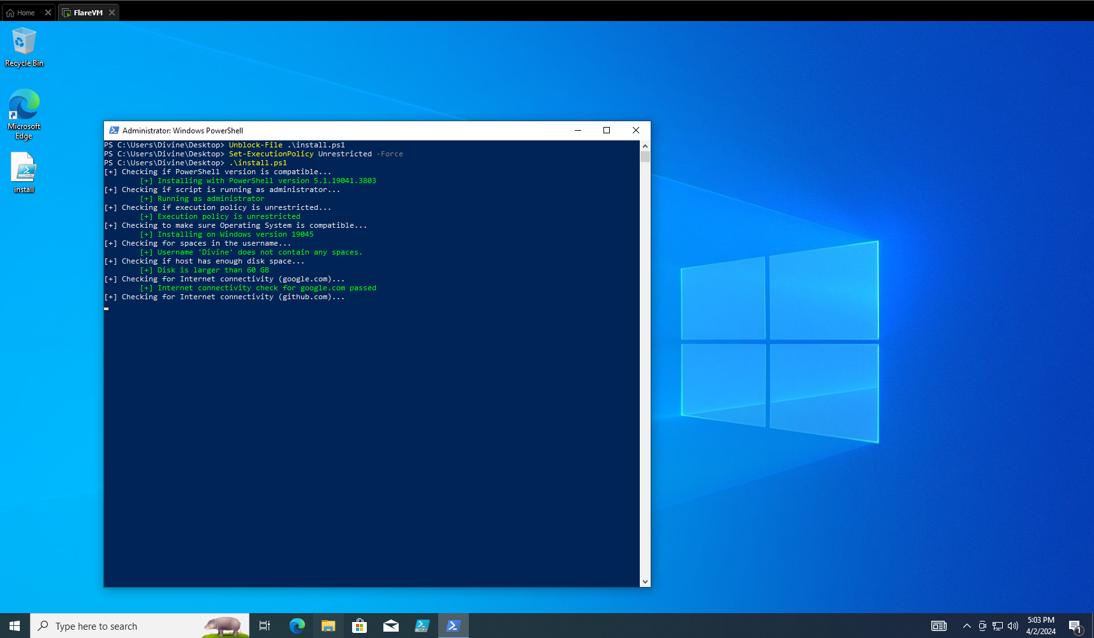Click the Meet Now tray icon
The width and height of the screenshot is (1094, 638).
[982, 626]
